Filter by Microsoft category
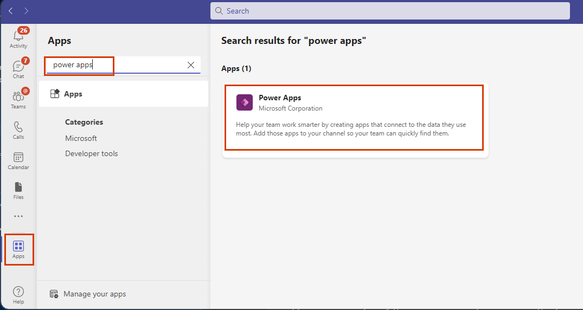This screenshot has height=310, width=583. pos(81,138)
